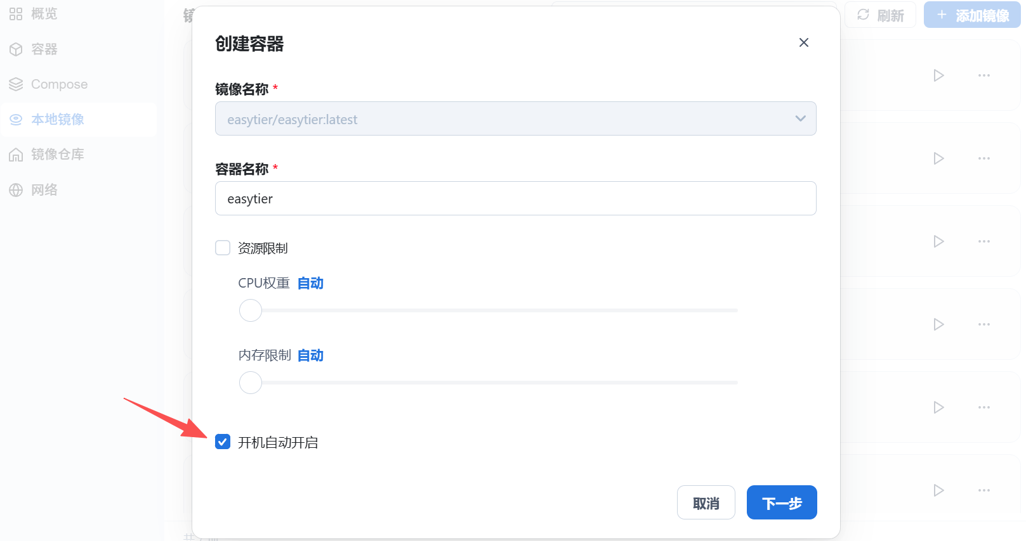Expand the 镜像名称 dropdown arrow
Image resolution: width=1026 pixels, height=541 pixels.
click(x=800, y=118)
